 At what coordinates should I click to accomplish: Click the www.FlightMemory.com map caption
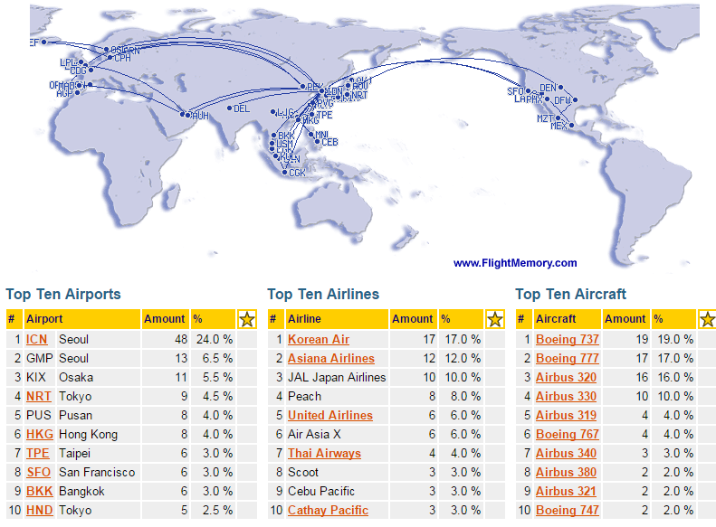pos(515,263)
